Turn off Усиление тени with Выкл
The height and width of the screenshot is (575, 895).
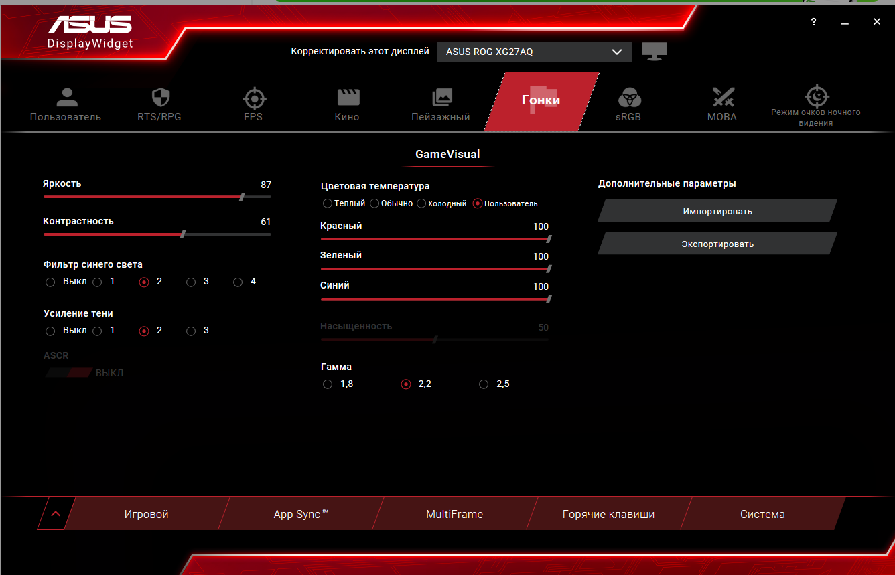(50, 331)
